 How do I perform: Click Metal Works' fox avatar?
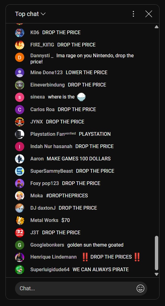[20, 220]
